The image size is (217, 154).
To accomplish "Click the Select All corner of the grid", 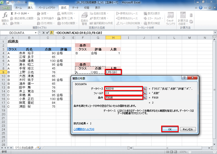I will (3, 38).
